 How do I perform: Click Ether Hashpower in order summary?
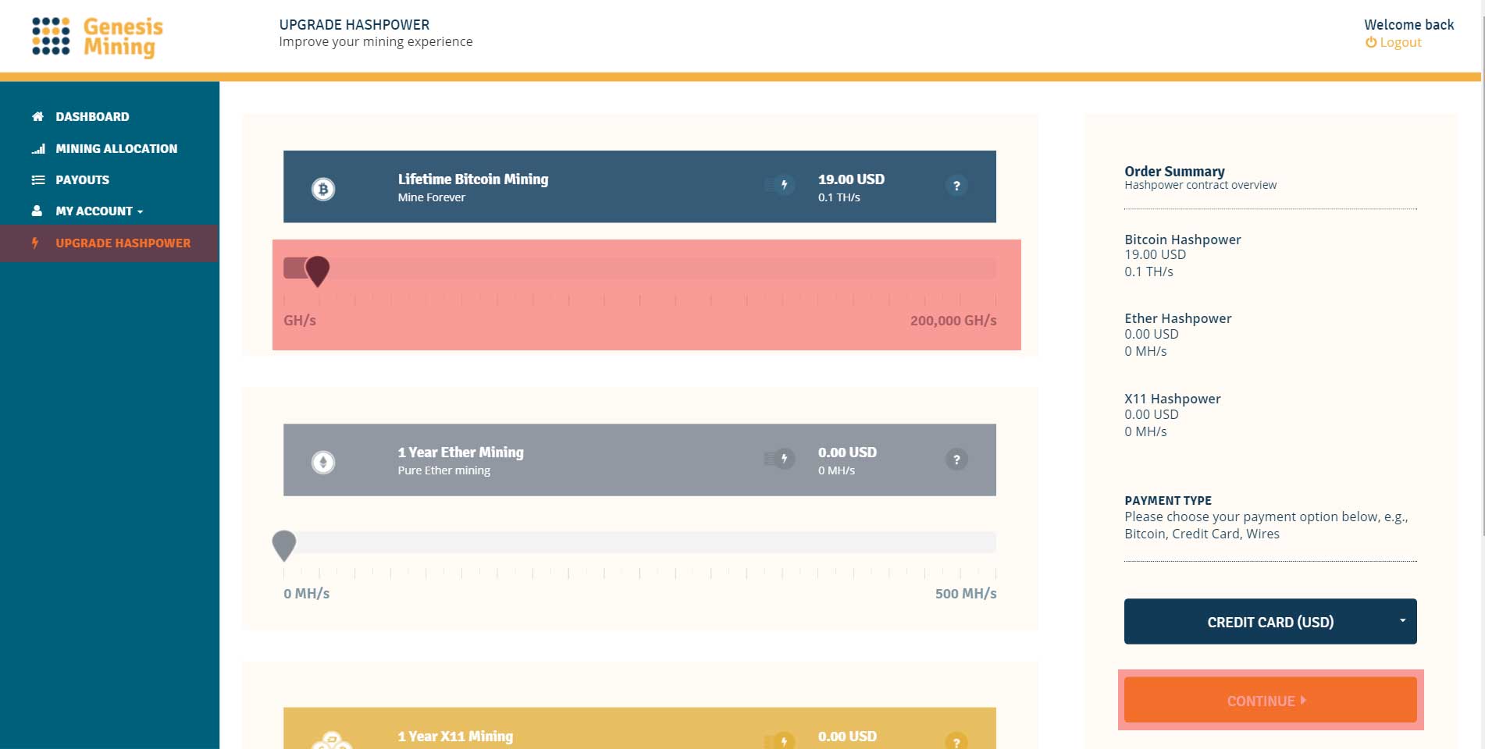[1177, 318]
